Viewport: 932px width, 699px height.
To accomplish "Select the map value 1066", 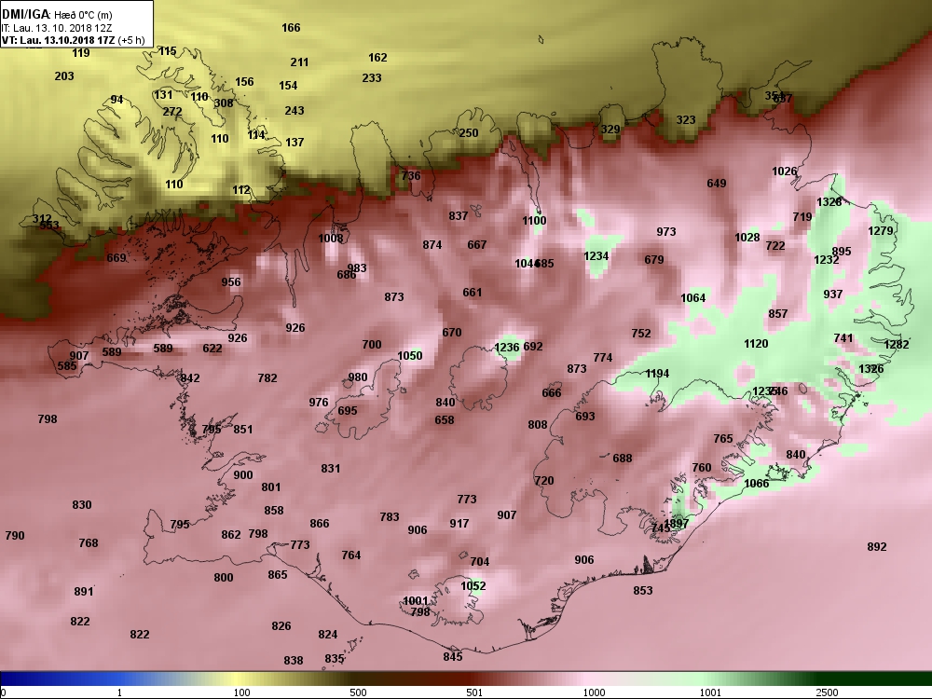I will coord(757,484).
